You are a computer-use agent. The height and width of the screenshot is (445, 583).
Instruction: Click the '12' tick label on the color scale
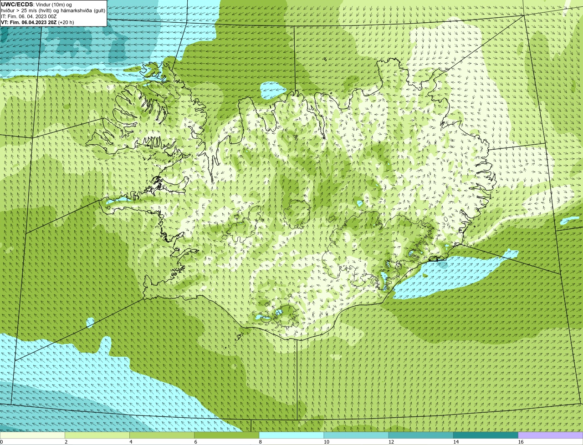pyautogui.click(x=391, y=442)
